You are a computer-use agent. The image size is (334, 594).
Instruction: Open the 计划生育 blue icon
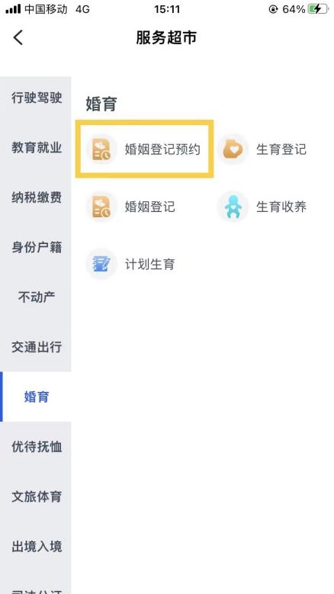point(101,264)
